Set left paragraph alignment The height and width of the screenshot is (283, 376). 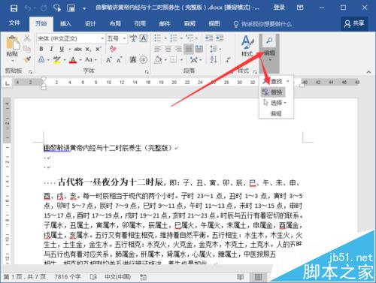[x=158, y=49]
